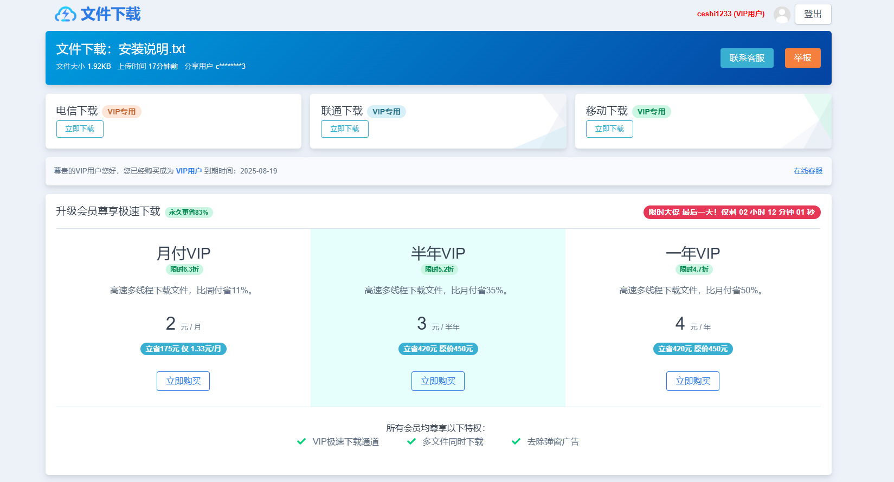Click the 3 元 / 半年 price
Image resolution: width=894 pixels, height=482 pixels.
438,324
